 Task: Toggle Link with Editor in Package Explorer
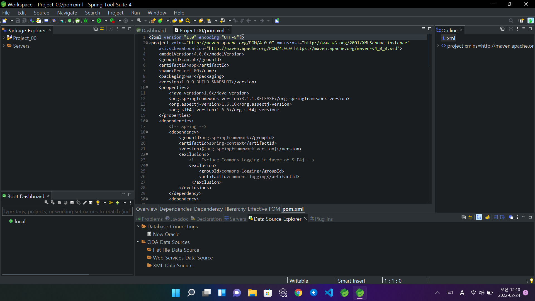pos(102,29)
